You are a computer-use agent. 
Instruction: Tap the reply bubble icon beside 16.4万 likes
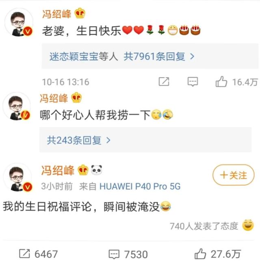pos(193,82)
